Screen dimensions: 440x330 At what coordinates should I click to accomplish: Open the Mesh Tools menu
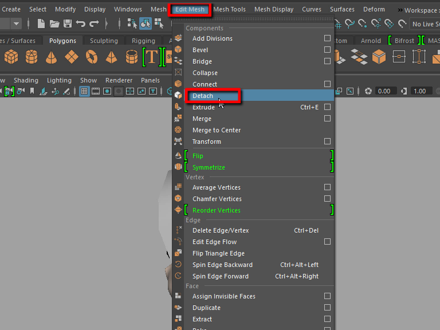[x=229, y=9]
